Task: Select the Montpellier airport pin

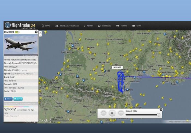Action: pos(144,72)
